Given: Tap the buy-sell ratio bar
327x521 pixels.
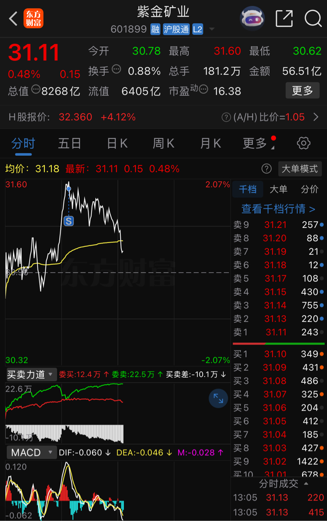Looking at the screenshot, I should (278, 343).
